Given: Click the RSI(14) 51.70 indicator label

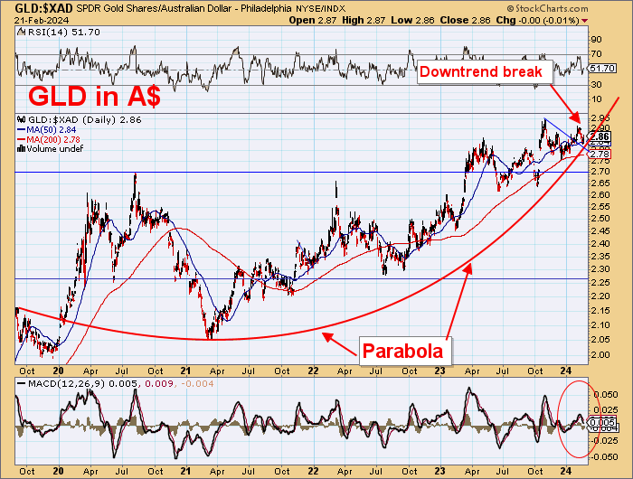Looking at the screenshot, I should pos(62,33).
